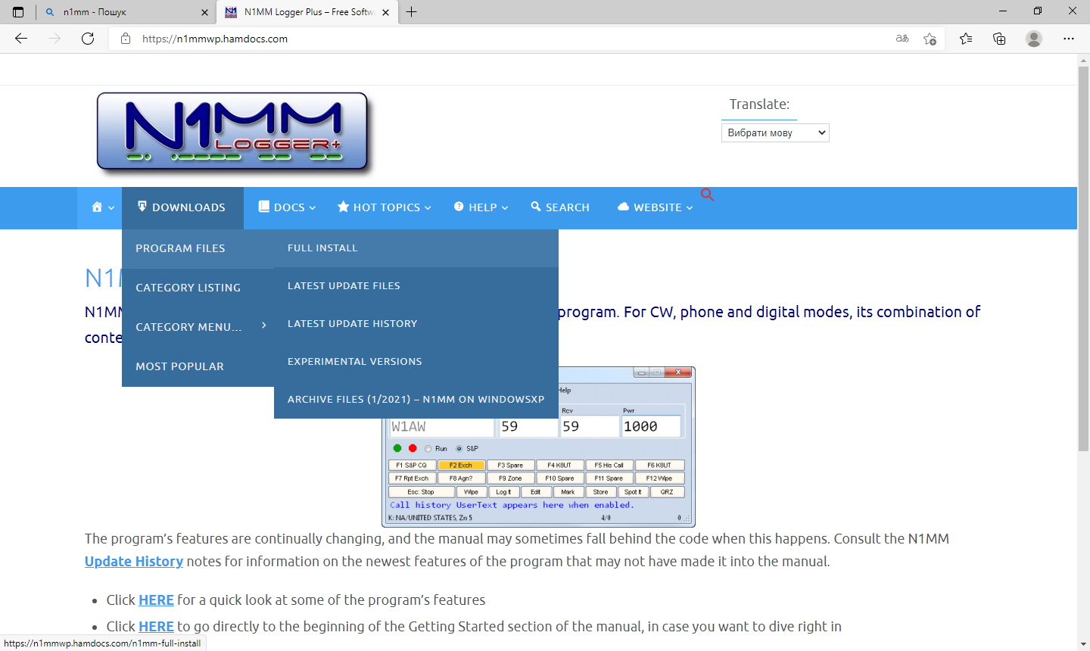Click the site lock icon in address bar
This screenshot has height=651, width=1090.
coord(126,39)
